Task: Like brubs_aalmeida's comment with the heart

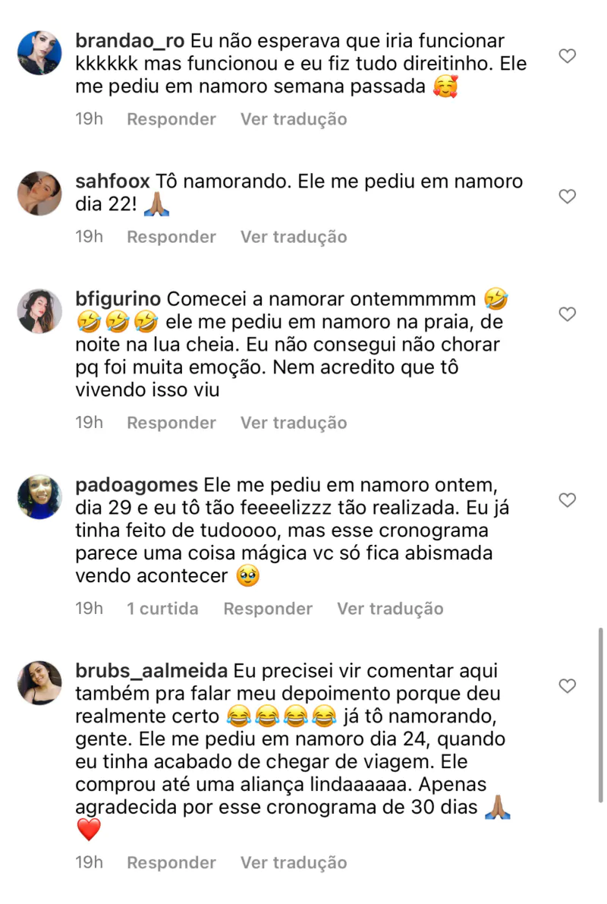Action: pos(567,686)
